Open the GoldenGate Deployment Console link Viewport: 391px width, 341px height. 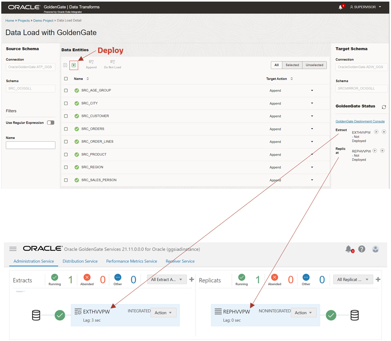click(360, 121)
